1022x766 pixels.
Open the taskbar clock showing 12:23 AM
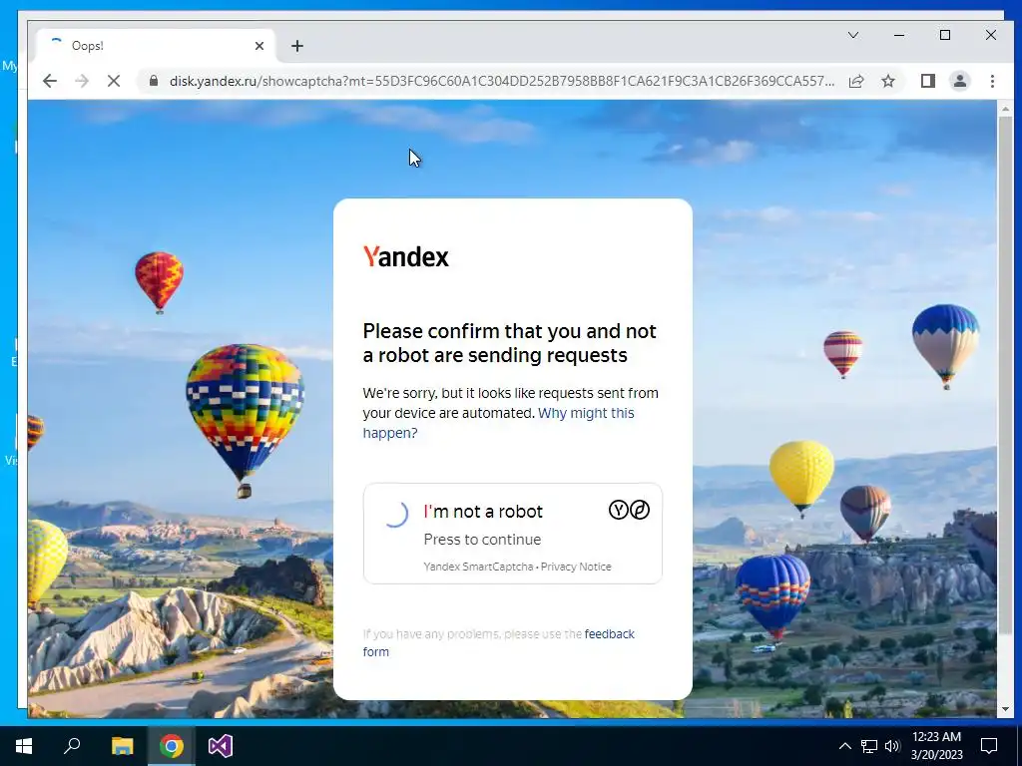[x=936, y=746]
